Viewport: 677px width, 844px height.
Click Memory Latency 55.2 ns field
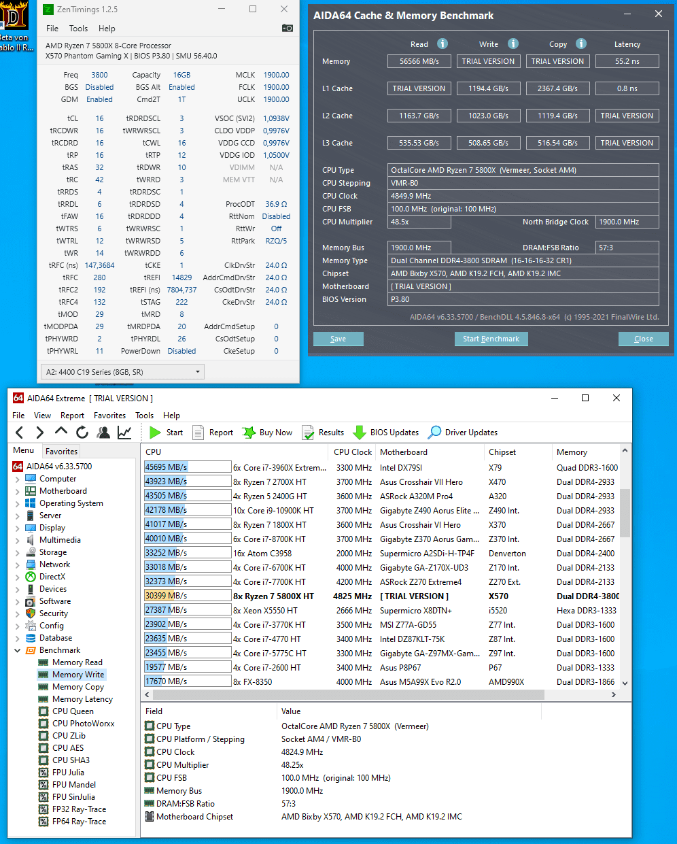pyautogui.click(x=627, y=61)
